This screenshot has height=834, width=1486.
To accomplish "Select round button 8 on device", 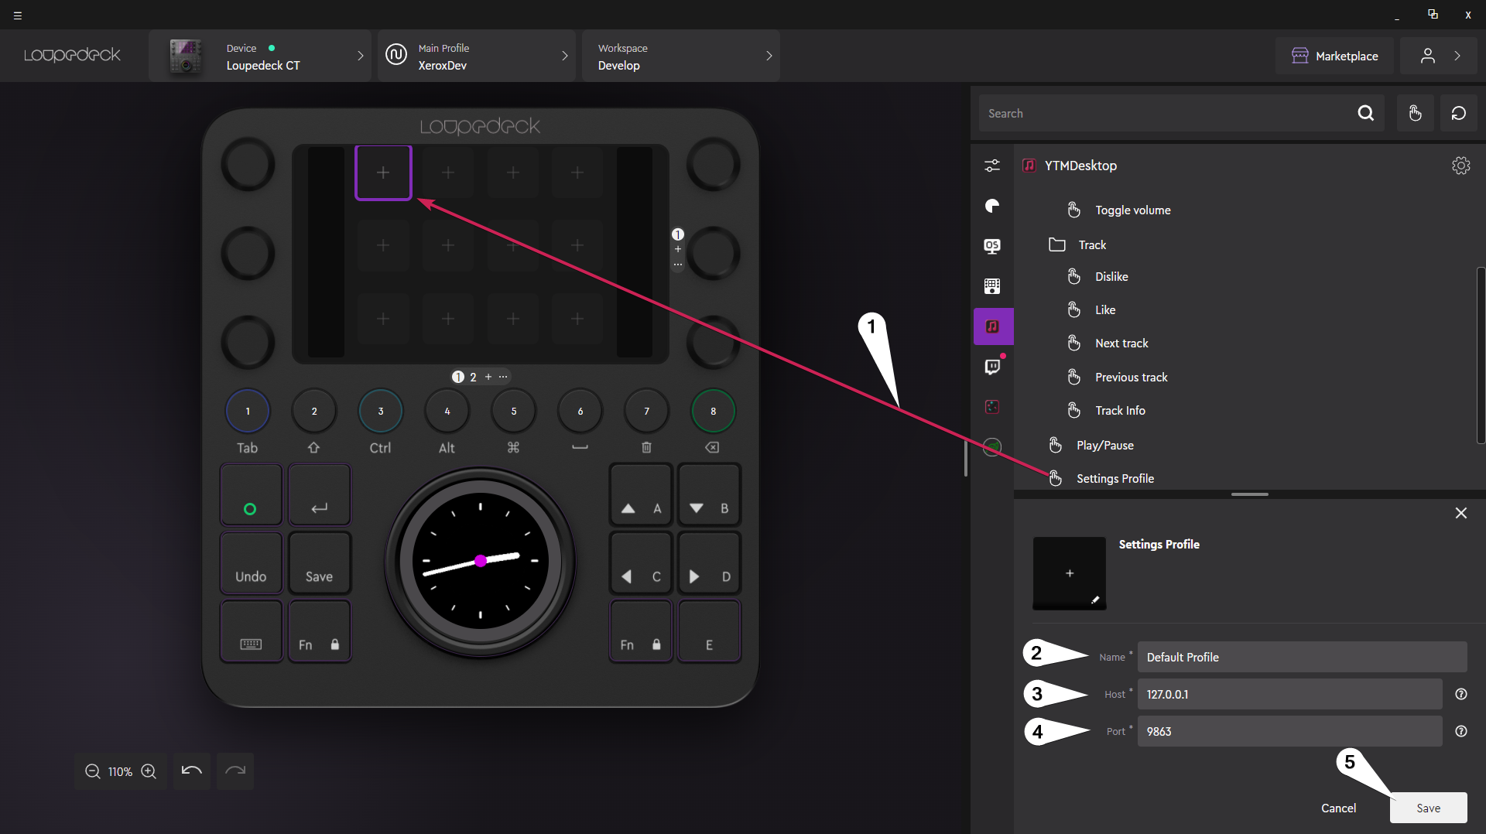I will (714, 411).
